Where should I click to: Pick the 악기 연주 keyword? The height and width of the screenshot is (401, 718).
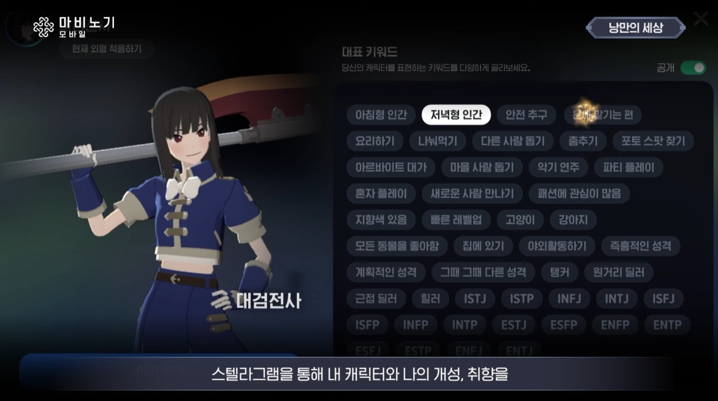click(x=558, y=167)
